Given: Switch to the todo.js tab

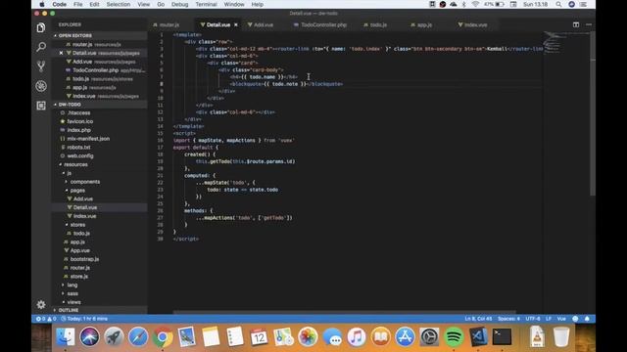Looking at the screenshot, I should tap(378, 24).
